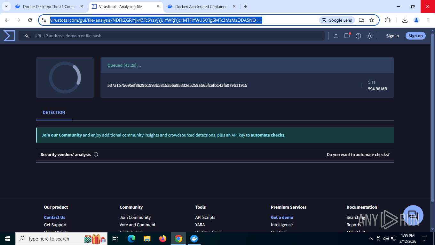
Task: Open the Intelligence footer link
Action: [281, 225]
